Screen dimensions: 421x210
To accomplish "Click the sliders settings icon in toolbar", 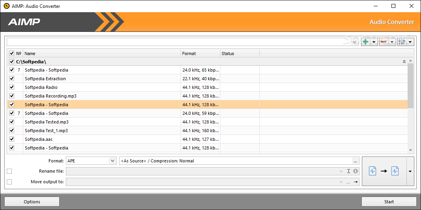I will (x=402, y=42).
